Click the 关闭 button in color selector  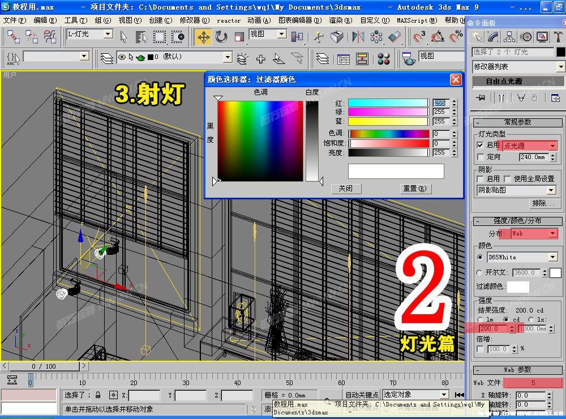(x=346, y=189)
